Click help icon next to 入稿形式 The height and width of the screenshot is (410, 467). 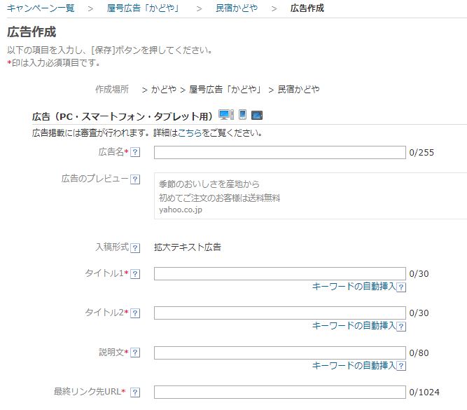click(135, 248)
